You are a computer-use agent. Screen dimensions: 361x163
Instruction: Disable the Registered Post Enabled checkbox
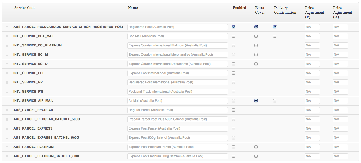point(234,27)
